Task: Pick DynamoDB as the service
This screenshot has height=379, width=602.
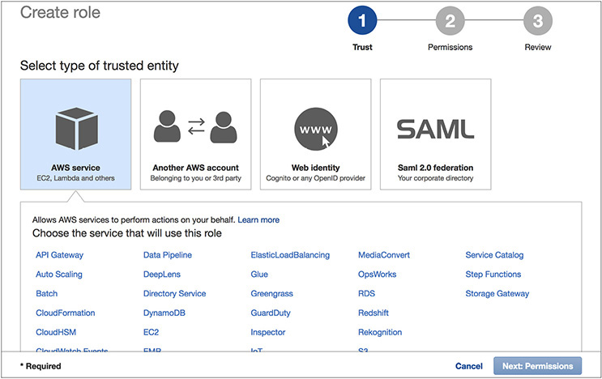Action: [x=164, y=313]
